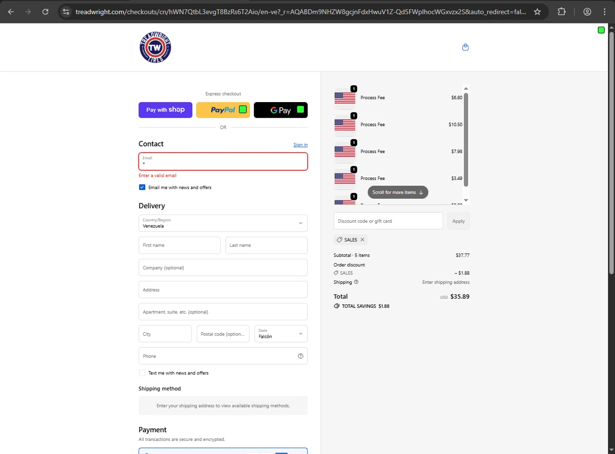
Task: Click the $7.98 Process Fee flag thumbnail
Action: 345,152
